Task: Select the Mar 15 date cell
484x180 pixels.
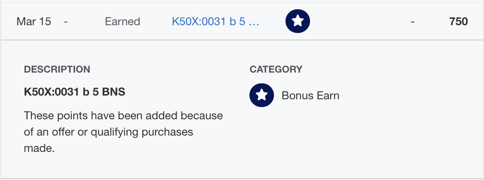Action: (x=34, y=21)
